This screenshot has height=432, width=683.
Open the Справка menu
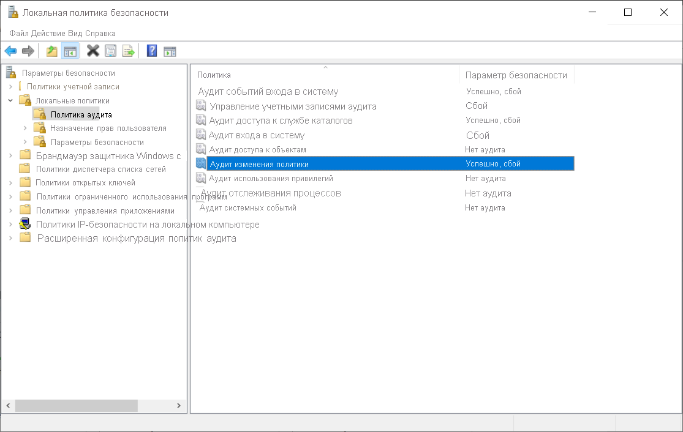[x=100, y=34]
